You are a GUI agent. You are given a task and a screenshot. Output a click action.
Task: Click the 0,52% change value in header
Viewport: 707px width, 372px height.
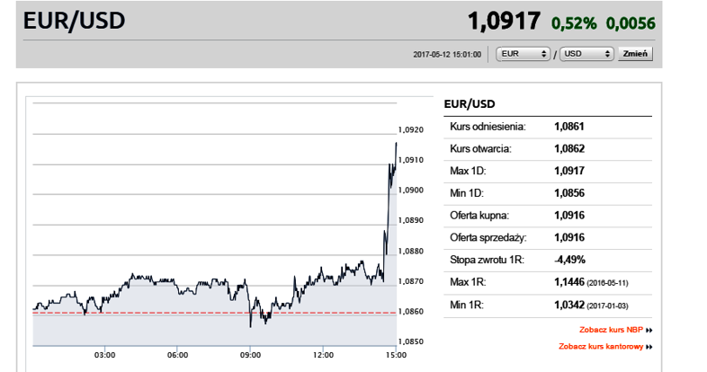tap(574, 23)
